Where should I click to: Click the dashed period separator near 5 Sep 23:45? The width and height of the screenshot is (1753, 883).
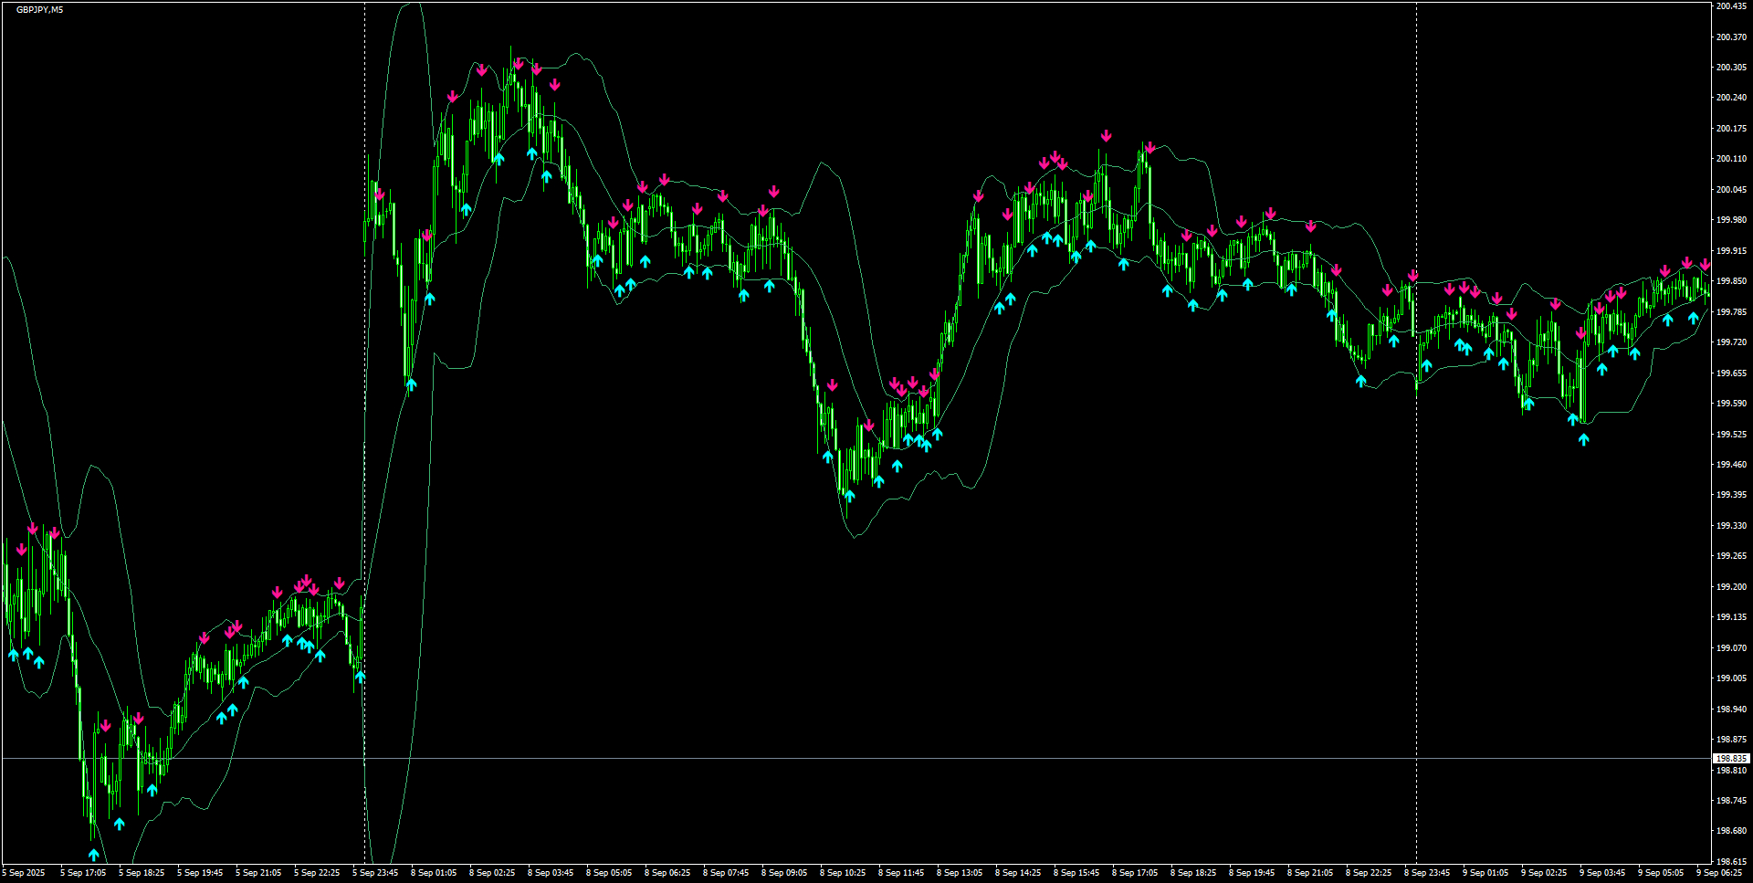coord(365,457)
